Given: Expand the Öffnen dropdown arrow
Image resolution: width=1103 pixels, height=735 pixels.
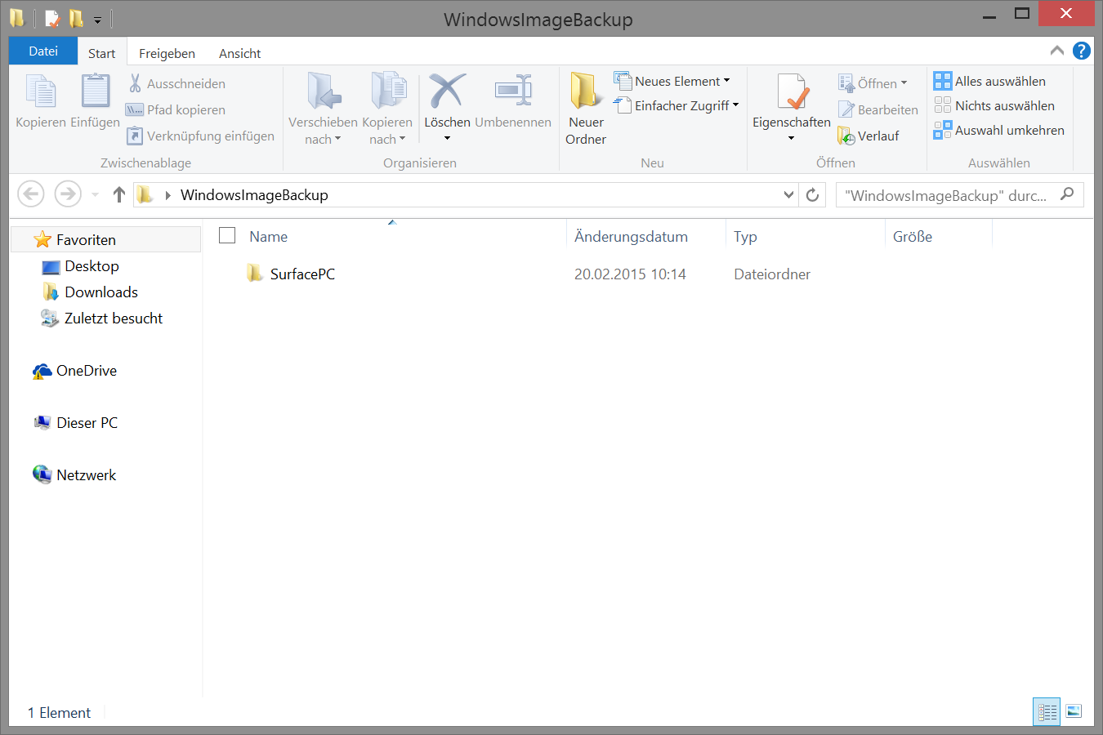Looking at the screenshot, I should 904,83.
